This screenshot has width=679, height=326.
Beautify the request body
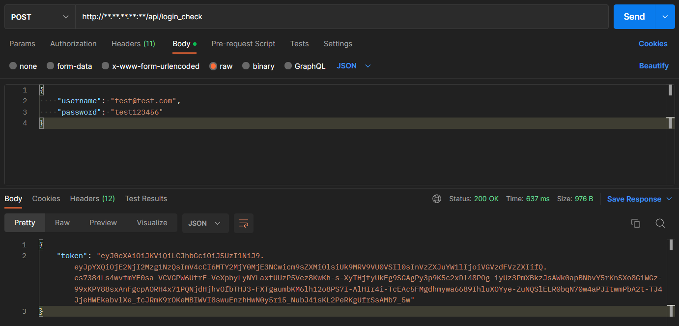pyautogui.click(x=653, y=66)
